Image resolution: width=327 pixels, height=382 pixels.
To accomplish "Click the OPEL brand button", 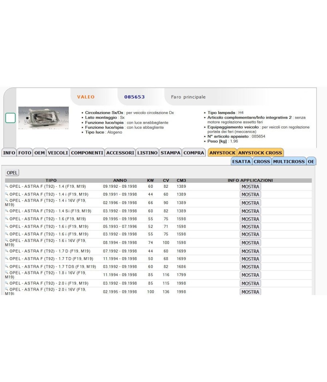I will pyautogui.click(x=12, y=173).
